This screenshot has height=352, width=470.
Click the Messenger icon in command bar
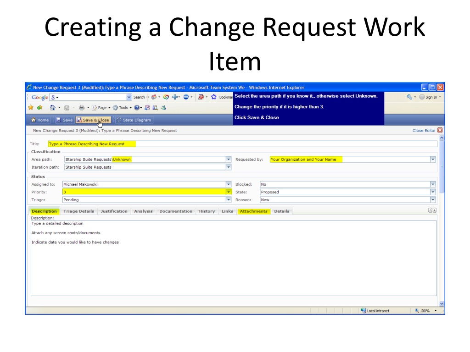163,108
